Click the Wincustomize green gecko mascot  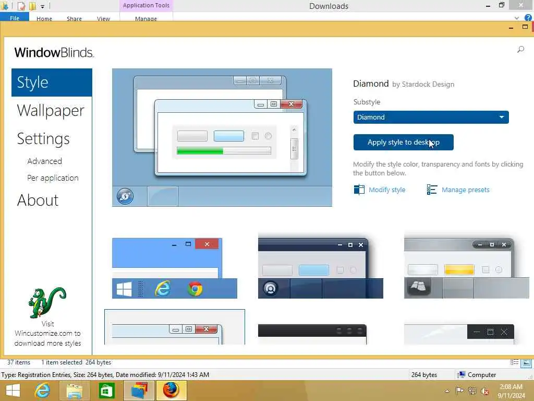[x=46, y=302]
